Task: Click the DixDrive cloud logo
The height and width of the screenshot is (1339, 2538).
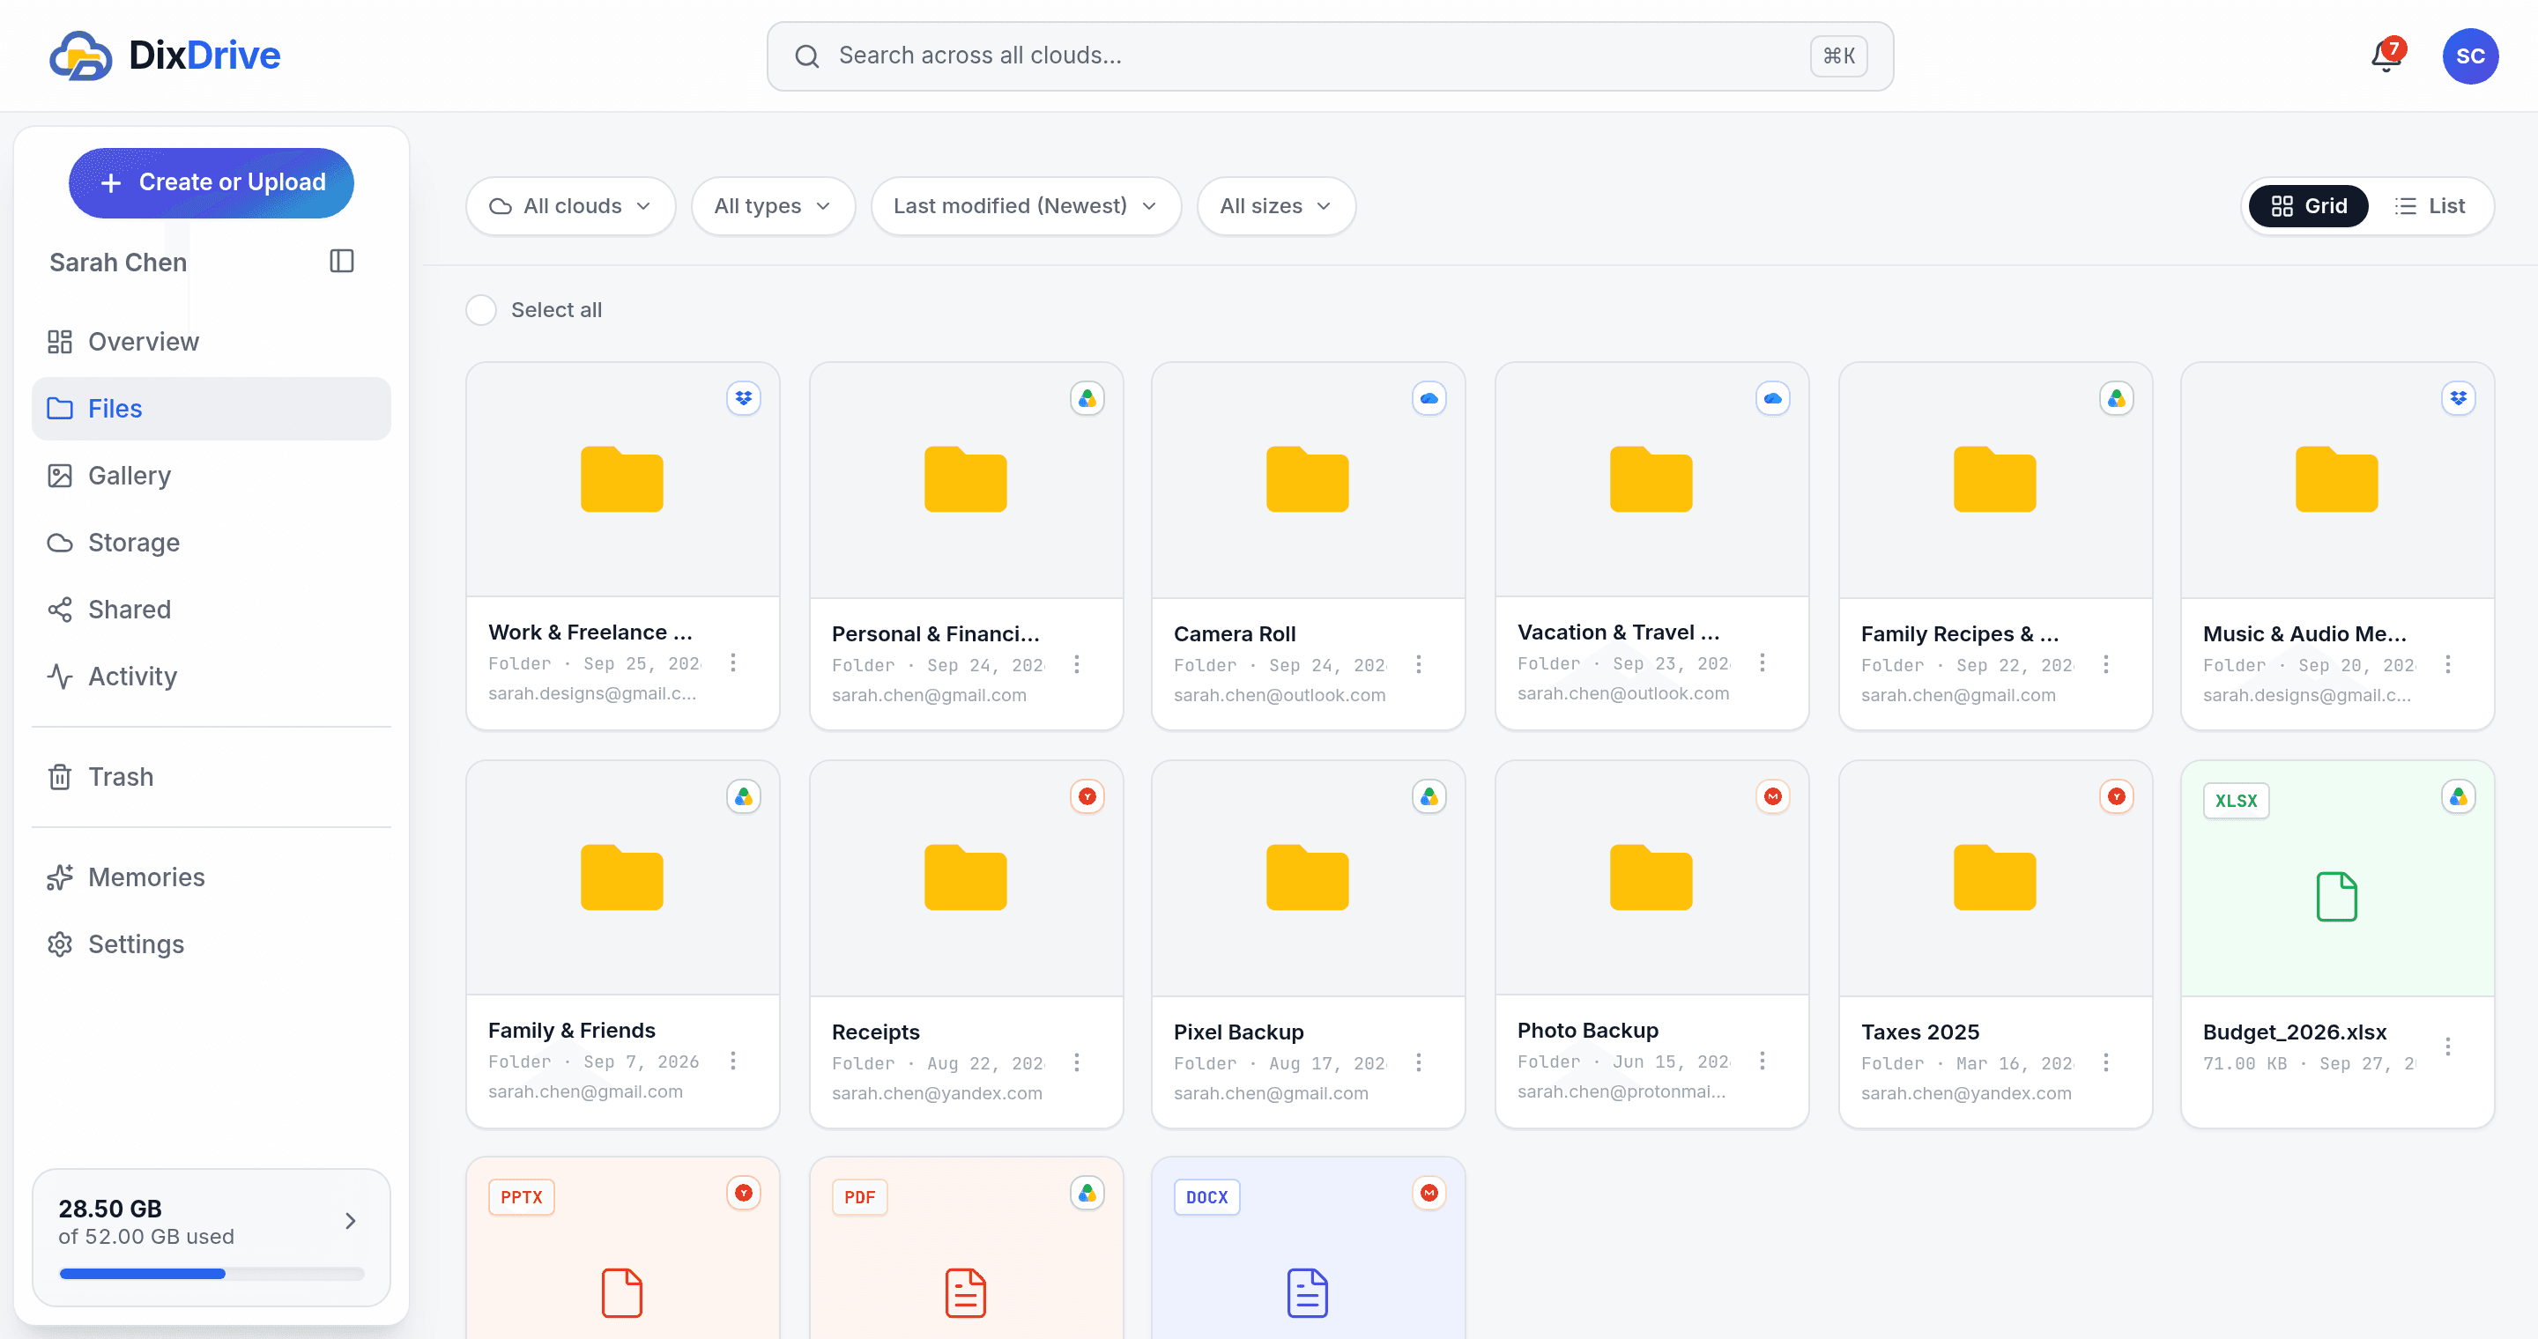Action: point(81,56)
